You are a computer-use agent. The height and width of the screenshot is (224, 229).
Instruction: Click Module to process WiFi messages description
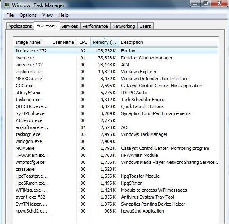pos(155,190)
